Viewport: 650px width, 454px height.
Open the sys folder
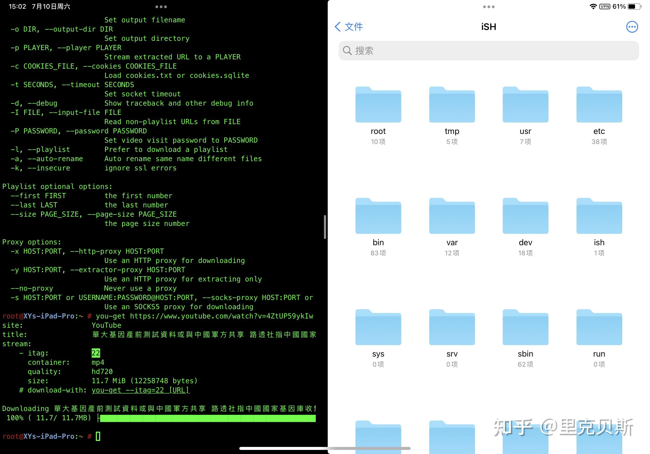click(x=378, y=327)
